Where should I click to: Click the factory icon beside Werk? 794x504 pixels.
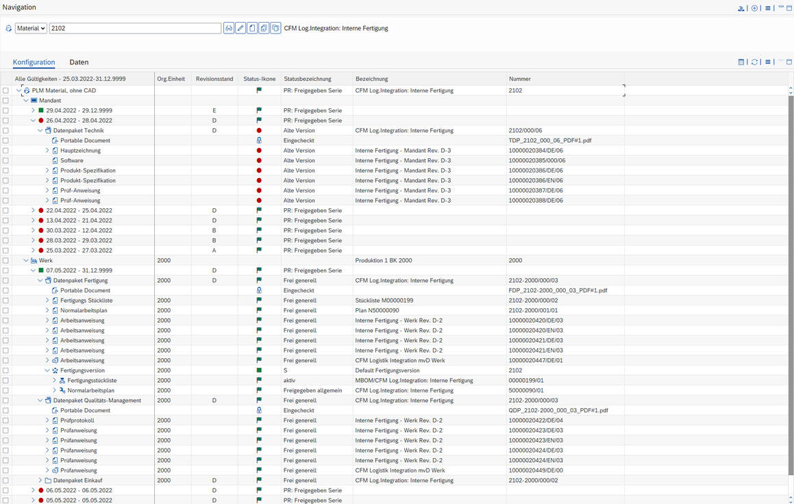(34, 261)
